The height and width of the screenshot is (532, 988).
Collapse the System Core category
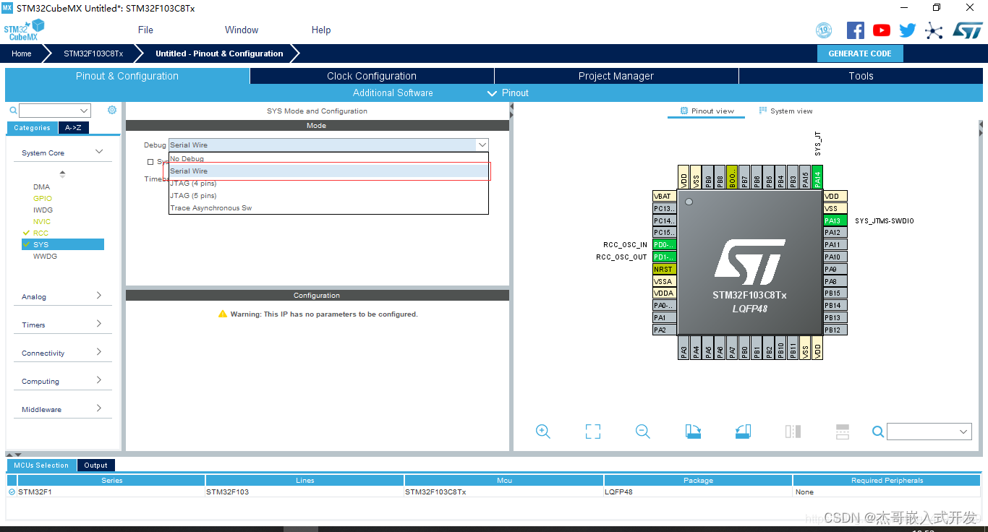[100, 152]
